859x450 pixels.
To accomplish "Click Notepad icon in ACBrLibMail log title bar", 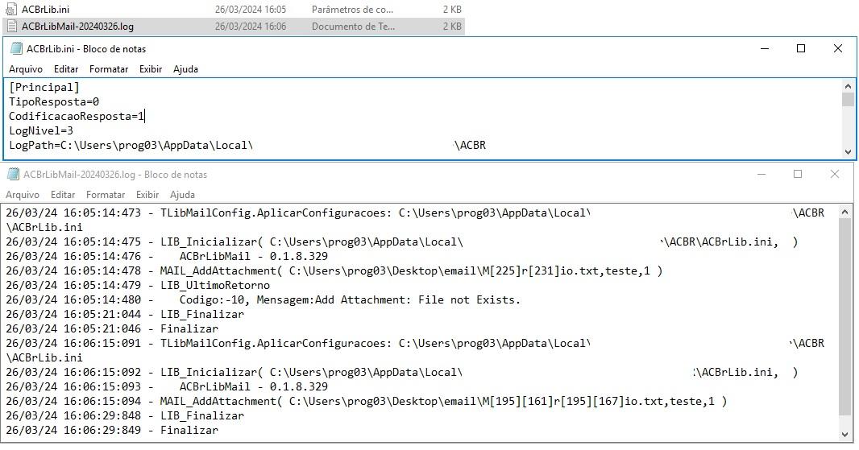I will point(13,175).
